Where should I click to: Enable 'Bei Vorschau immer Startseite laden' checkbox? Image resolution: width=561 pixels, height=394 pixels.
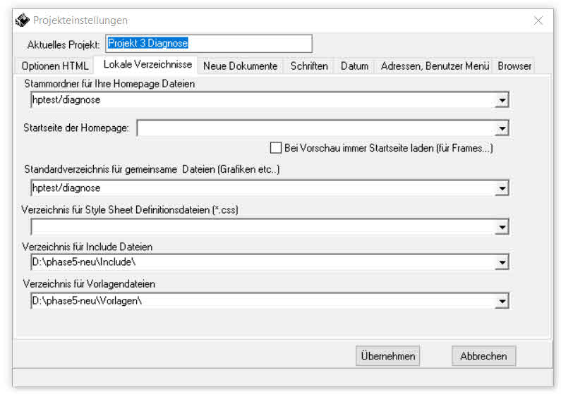276,148
